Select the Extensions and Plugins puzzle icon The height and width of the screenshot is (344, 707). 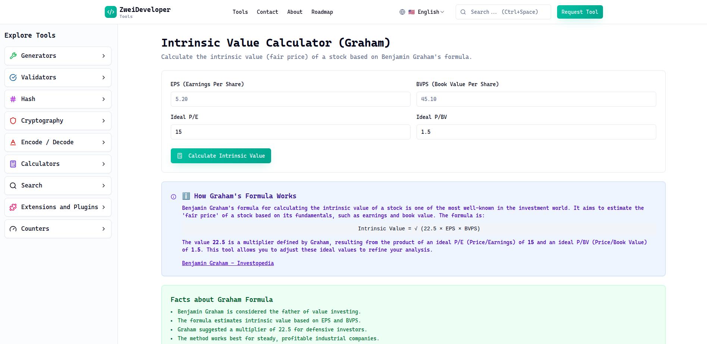click(13, 207)
